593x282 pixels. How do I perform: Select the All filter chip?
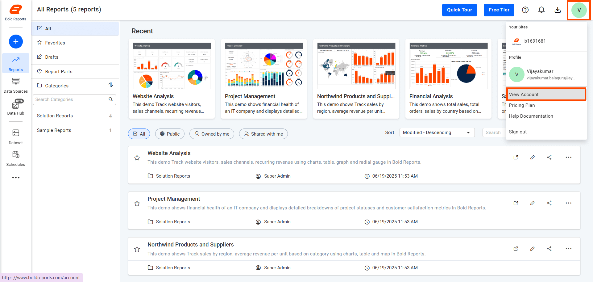[139, 134]
